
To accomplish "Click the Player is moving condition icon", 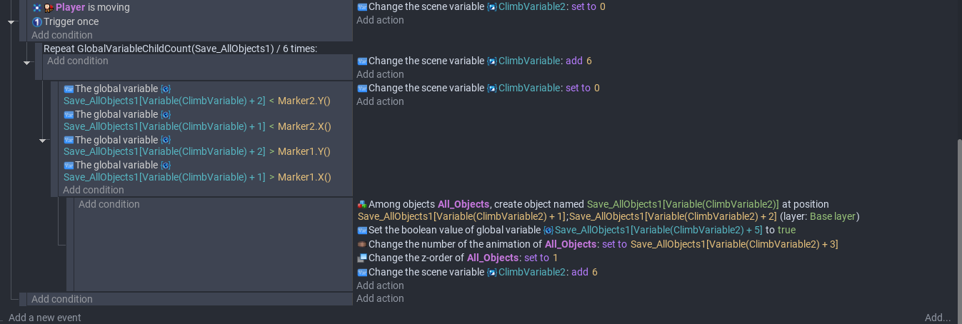I will pos(37,8).
